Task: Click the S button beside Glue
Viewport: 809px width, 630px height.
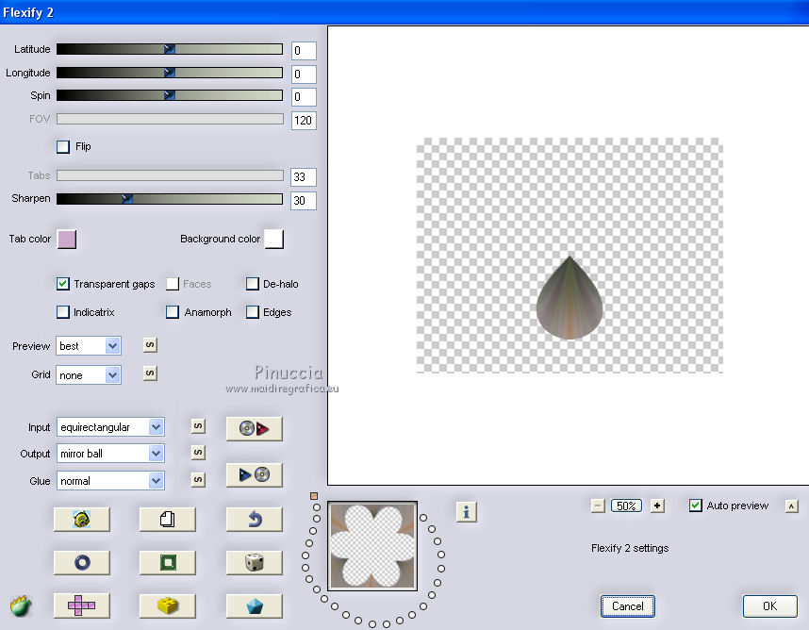Action: 198,479
